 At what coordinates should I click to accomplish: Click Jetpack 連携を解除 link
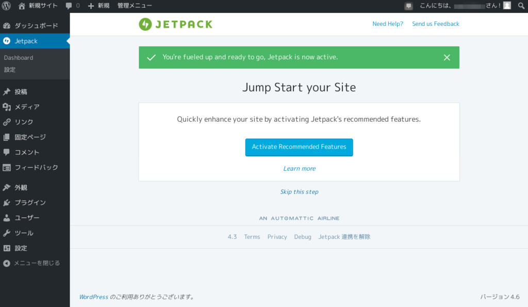pos(344,237)
